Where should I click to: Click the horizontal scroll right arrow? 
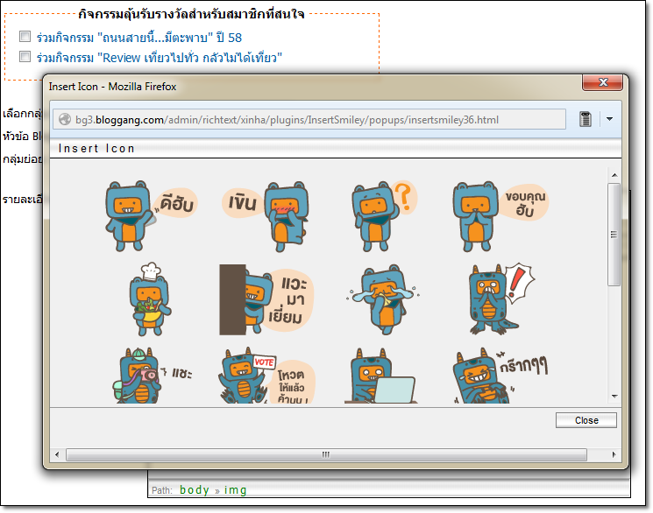pyautogui.click(x=614, y=454)
